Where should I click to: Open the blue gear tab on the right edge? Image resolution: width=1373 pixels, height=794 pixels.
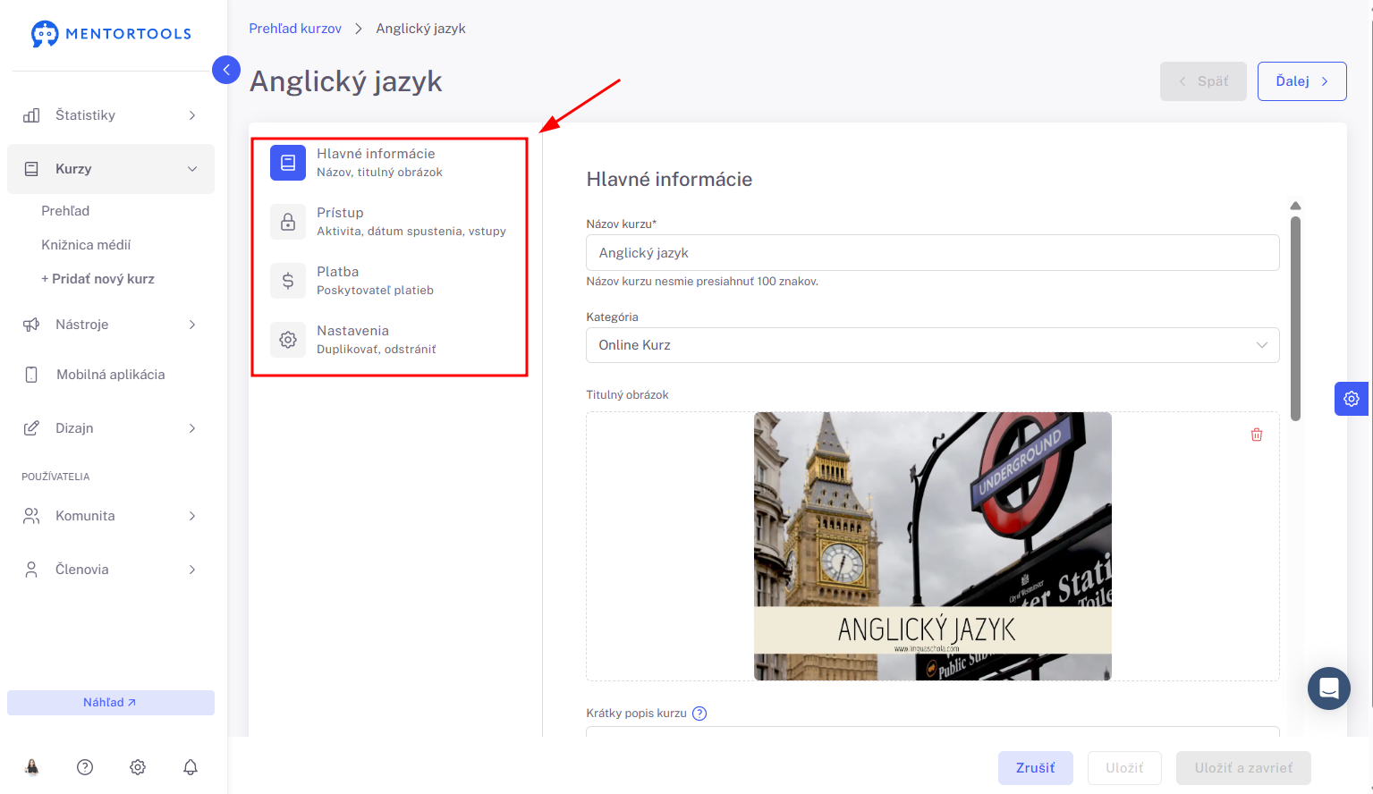point(1352,399)
